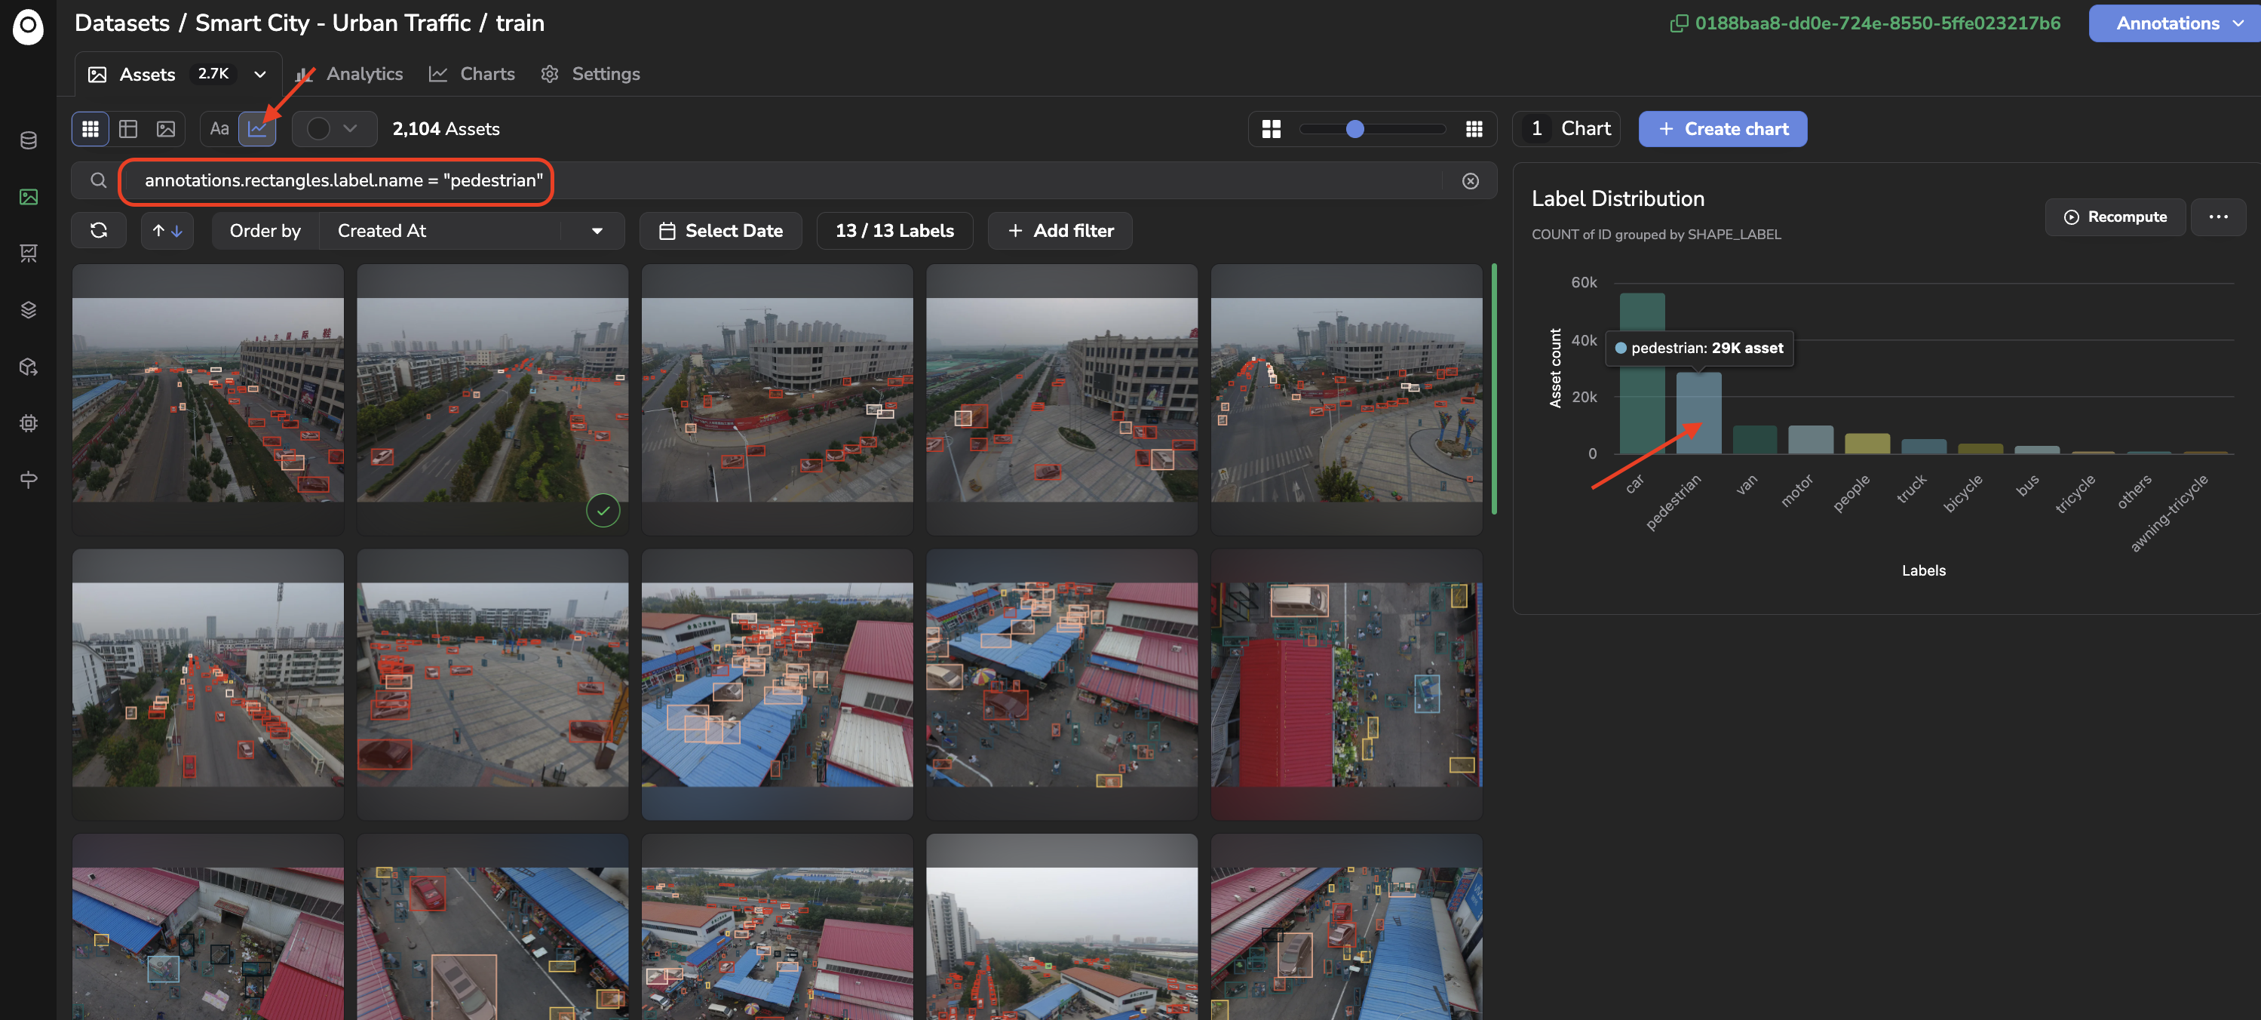Click the motor bar in the chart
This screenshot has height=1020, width=2261.
click(x=1811, y=440)
